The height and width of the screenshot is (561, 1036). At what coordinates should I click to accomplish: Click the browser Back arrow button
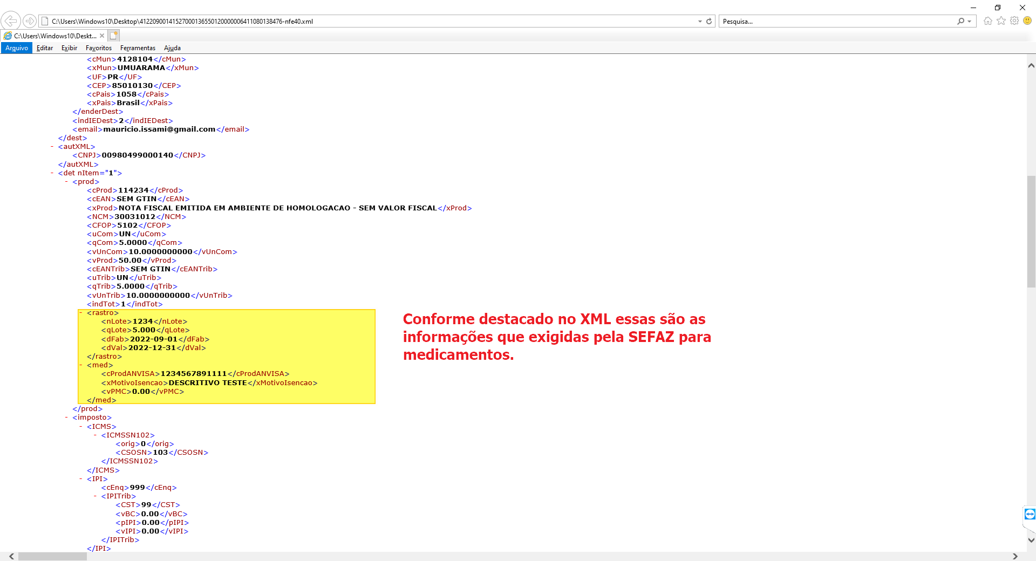(x=11, y=21)
